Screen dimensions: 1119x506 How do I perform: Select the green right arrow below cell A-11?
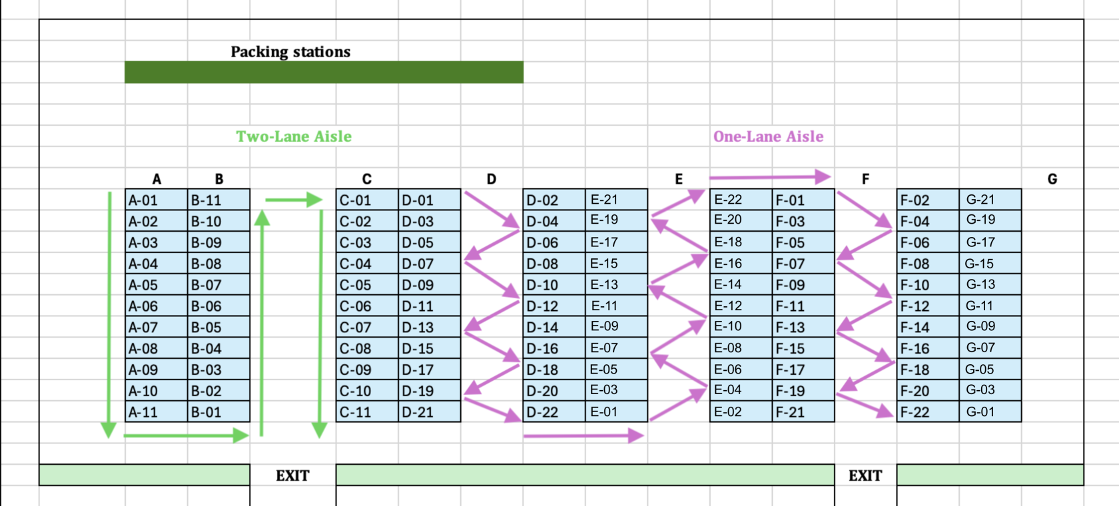coord(185,435)
